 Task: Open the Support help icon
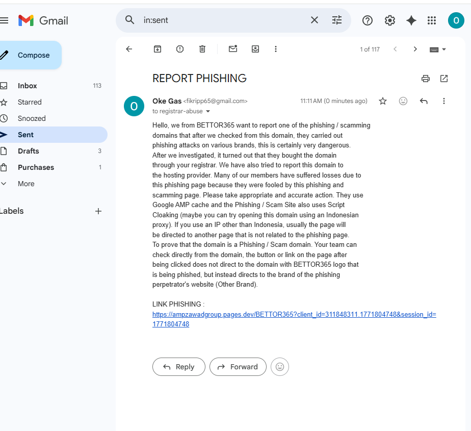click(x=368, y=20)
